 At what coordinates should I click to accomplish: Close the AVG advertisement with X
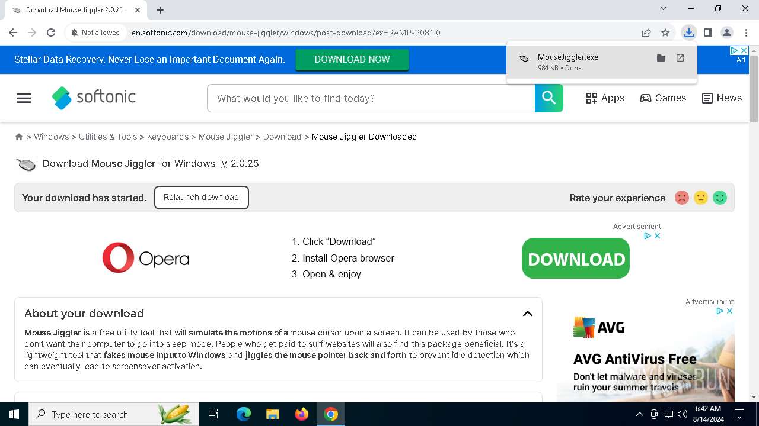tap(730, 311)
